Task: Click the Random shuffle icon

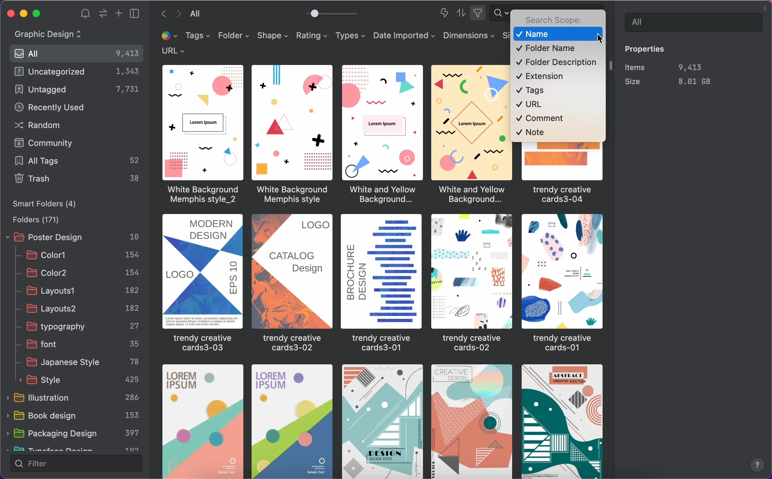Action: pos(19,125)
